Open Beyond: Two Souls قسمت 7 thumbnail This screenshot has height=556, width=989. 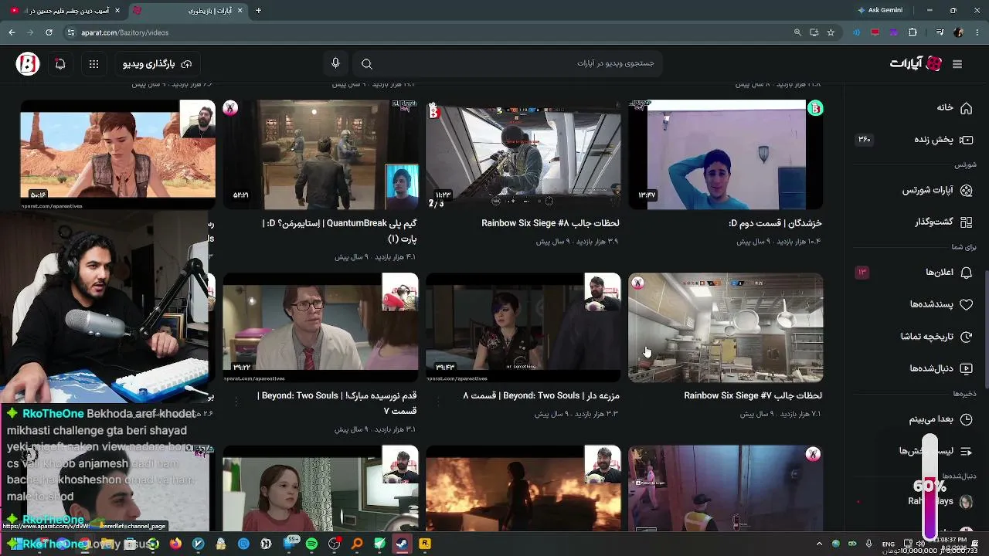click(x=321, y=327)
